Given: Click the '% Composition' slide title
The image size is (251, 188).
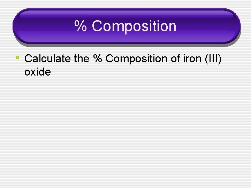Looking at the screenshot, I should point(125,26).
